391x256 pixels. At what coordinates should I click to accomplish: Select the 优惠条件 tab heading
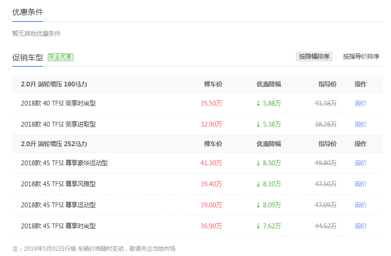tap(28, 12)
